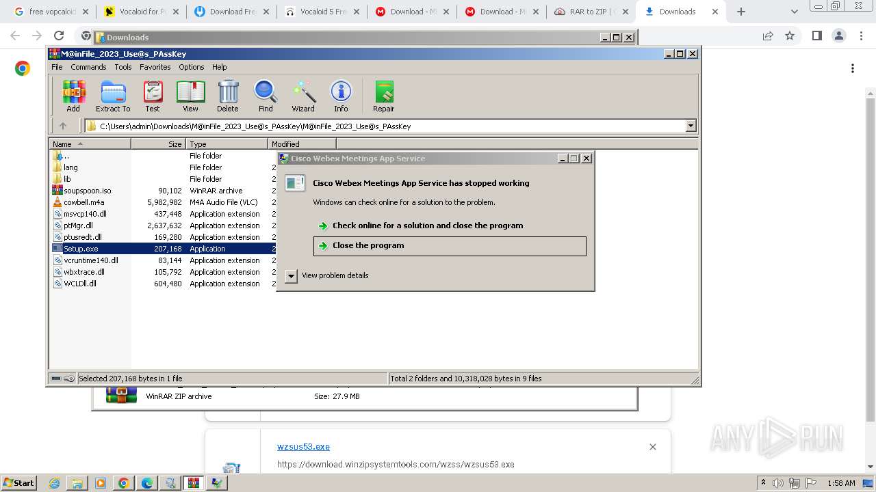The image size is (876, 492).
Task: Click the Repair archive icon
Action: click(x=383, y=96)
